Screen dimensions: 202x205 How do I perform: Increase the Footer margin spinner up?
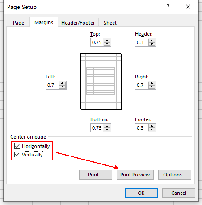(151, 126)
